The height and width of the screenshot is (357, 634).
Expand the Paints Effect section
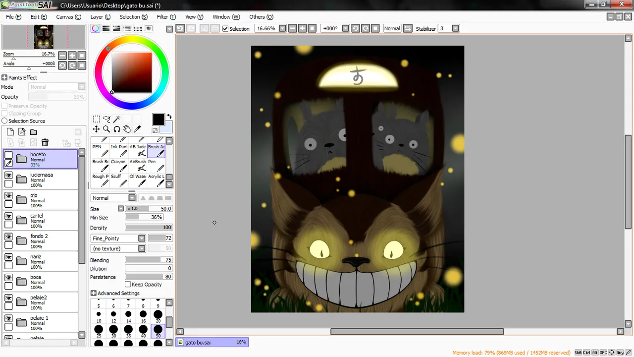tap(4, 77)
